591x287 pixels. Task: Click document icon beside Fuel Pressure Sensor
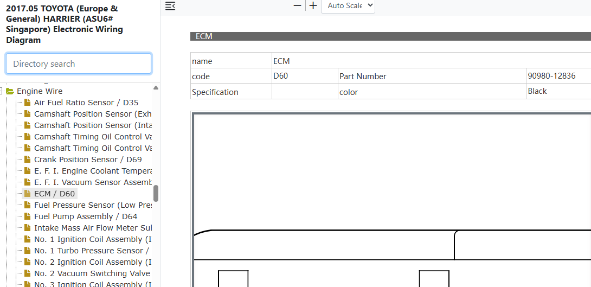coord(27,205)
